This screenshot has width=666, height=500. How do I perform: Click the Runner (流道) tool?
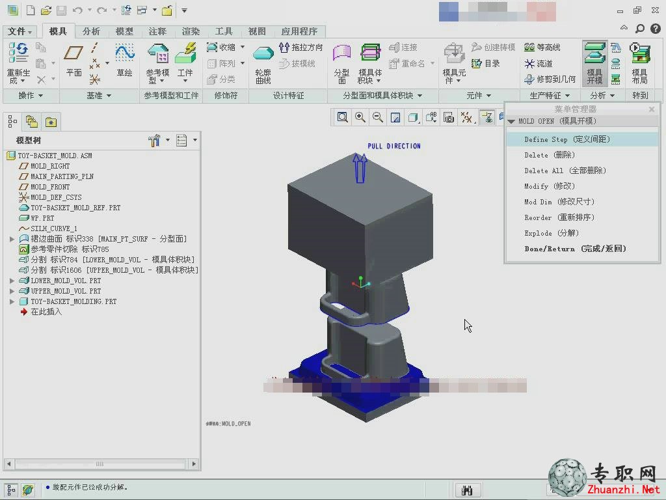click(x=539, y=63)
